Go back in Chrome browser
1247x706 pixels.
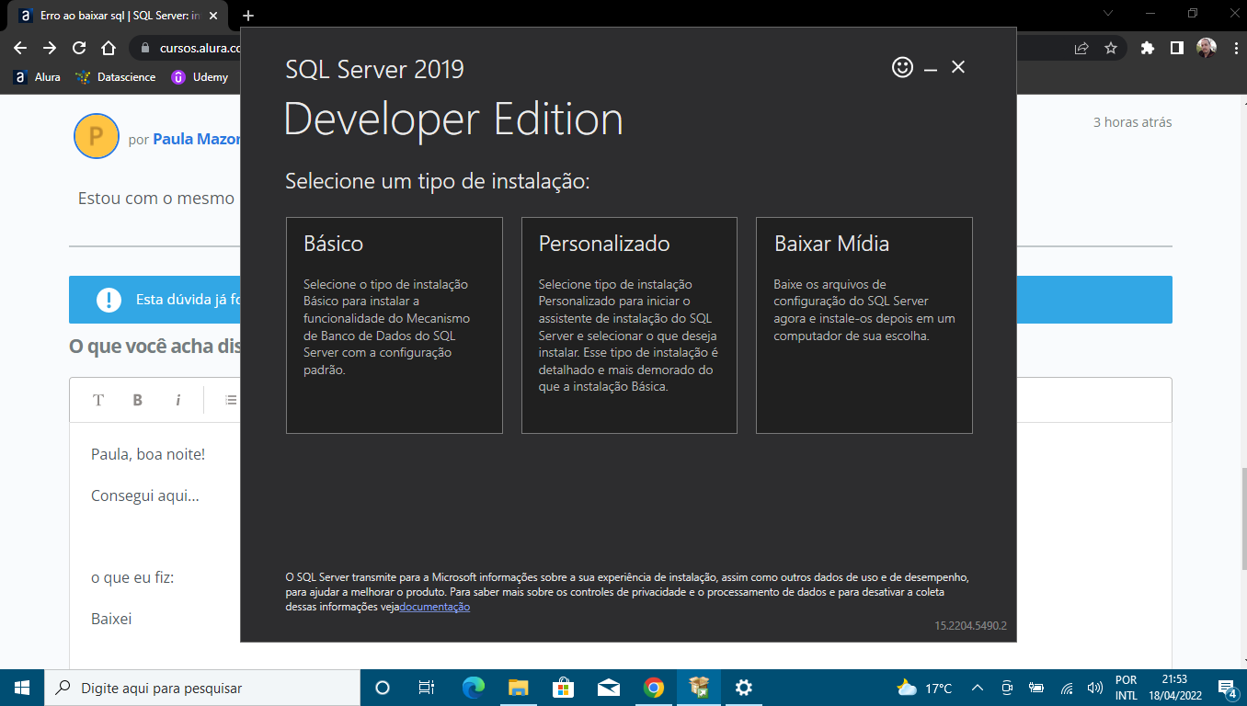[20, 48]
